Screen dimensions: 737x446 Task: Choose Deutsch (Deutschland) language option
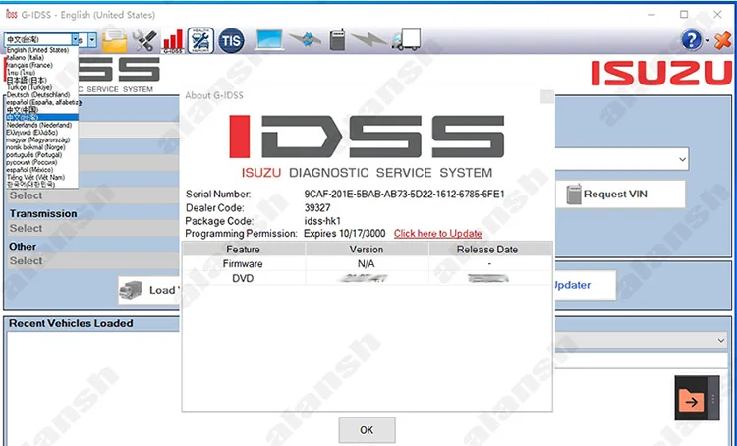coord(38,95)
